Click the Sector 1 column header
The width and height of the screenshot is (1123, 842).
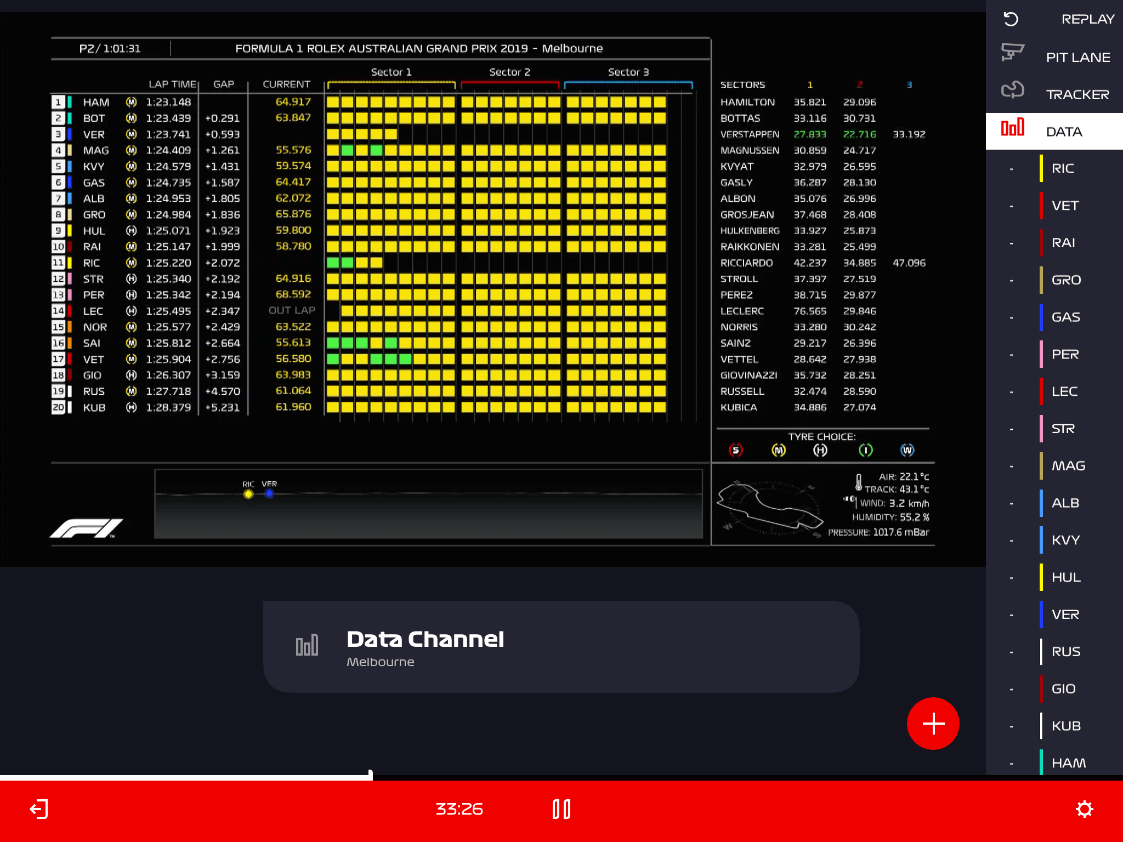coord(391,72)
